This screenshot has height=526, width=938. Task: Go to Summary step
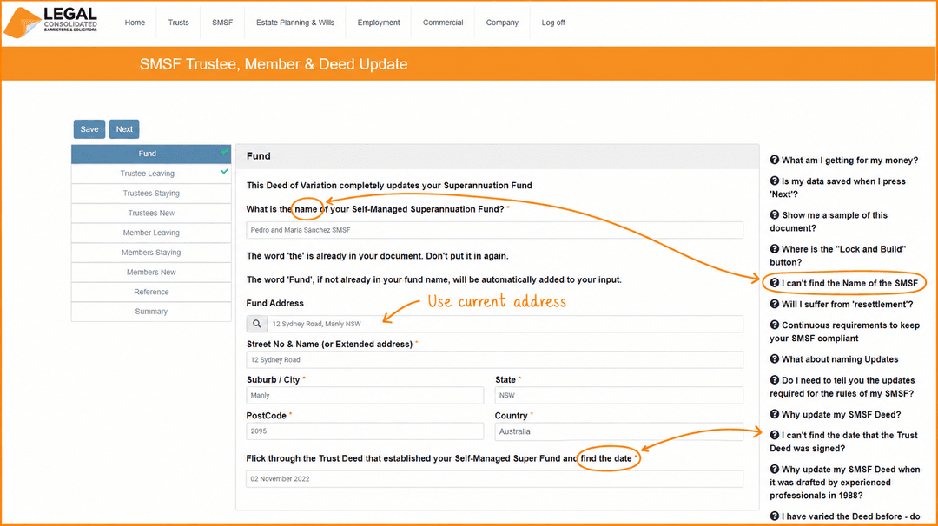pyautogui.click(x=151, y=312)
